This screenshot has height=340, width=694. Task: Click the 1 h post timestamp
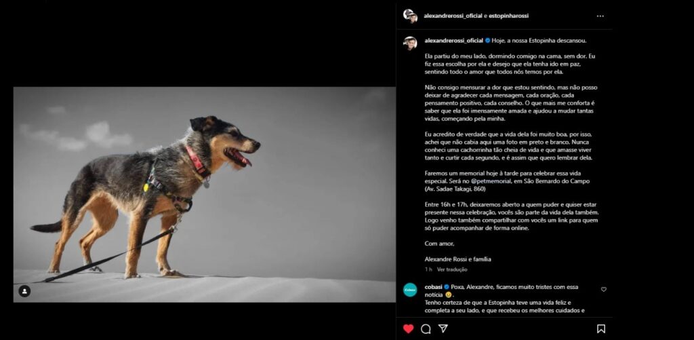(x=428, y=269)
